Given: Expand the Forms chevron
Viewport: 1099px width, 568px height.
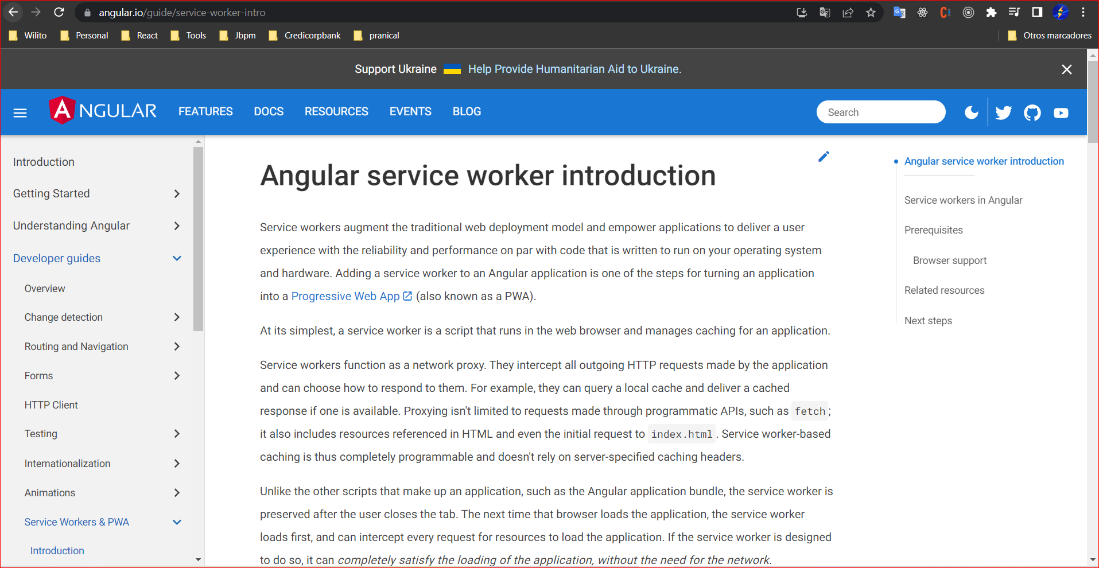Looking at the screenshot, I should [177, 376].
